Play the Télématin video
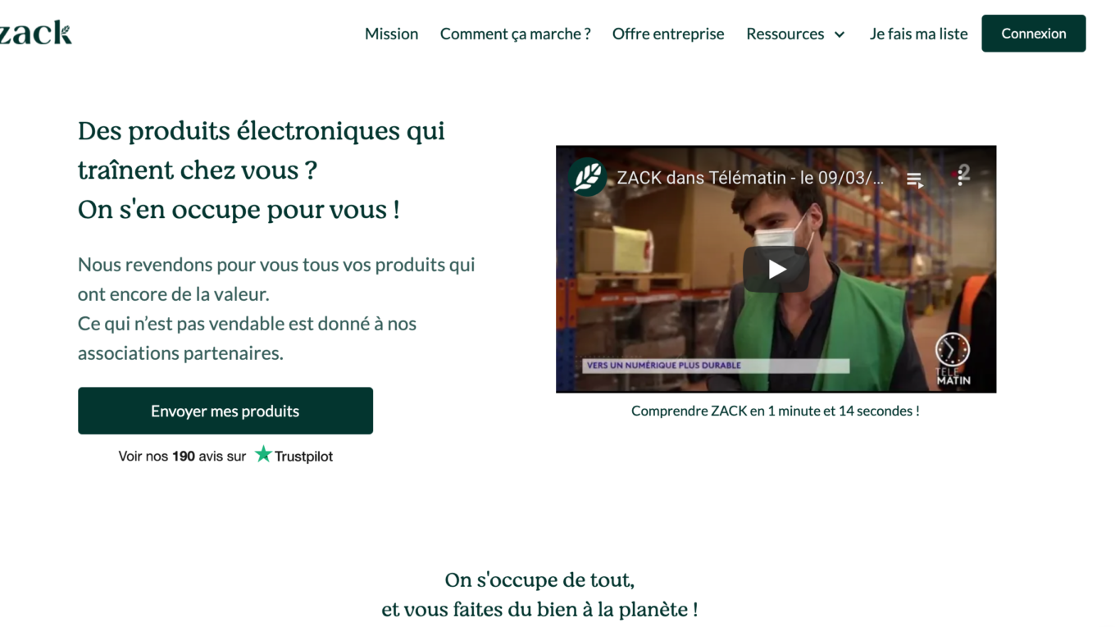Image resolution: width=1115 pixels, height=627 pixels. tap(776, 269)
